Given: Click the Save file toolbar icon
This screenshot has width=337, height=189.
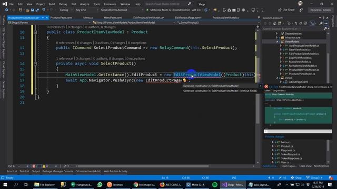Looking at the screenshot, I should pos(32,10).
